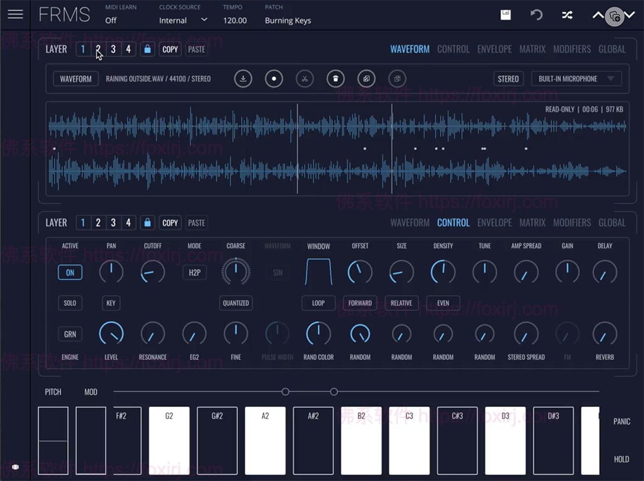Viewport: 644px width, 481px height.
Task: Click the randomize shuffle icon
Action: point(567,16)
